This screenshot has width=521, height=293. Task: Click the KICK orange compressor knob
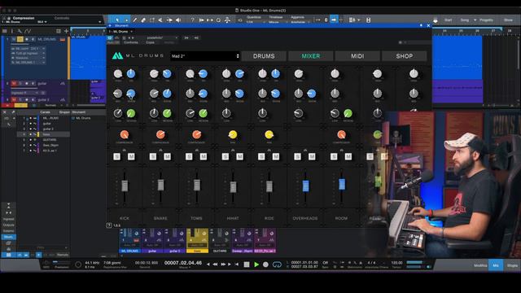(x=125, y=134)
